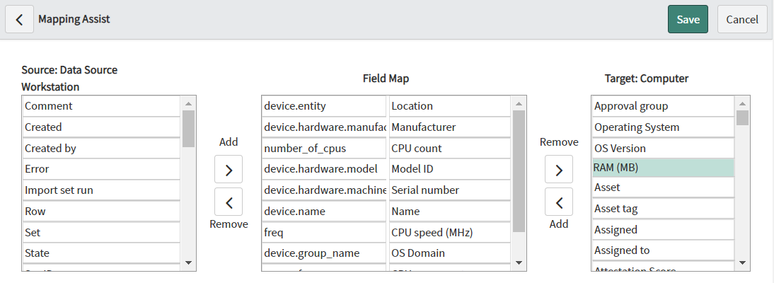The image size is (774, 283).
Task: Click the Target list scroll-down arrow
Action: click(742, 262)
